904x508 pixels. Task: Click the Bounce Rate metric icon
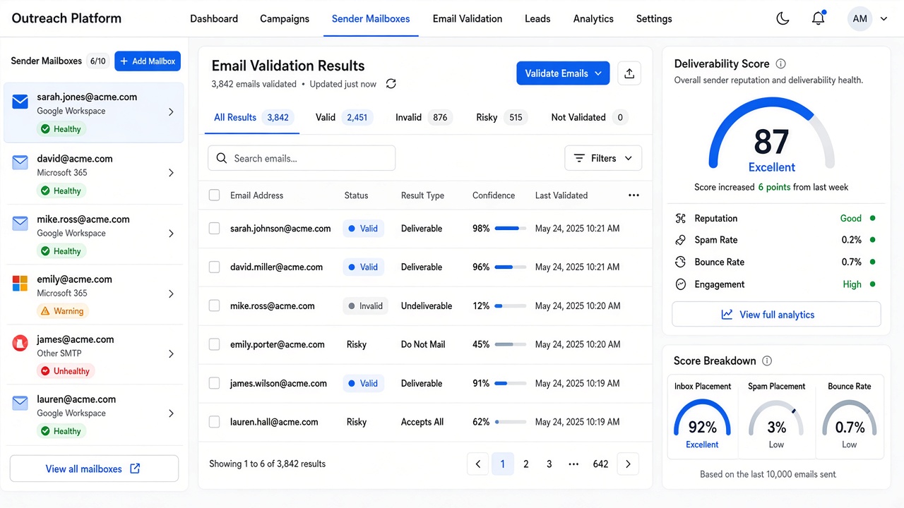tap(681, 262)
